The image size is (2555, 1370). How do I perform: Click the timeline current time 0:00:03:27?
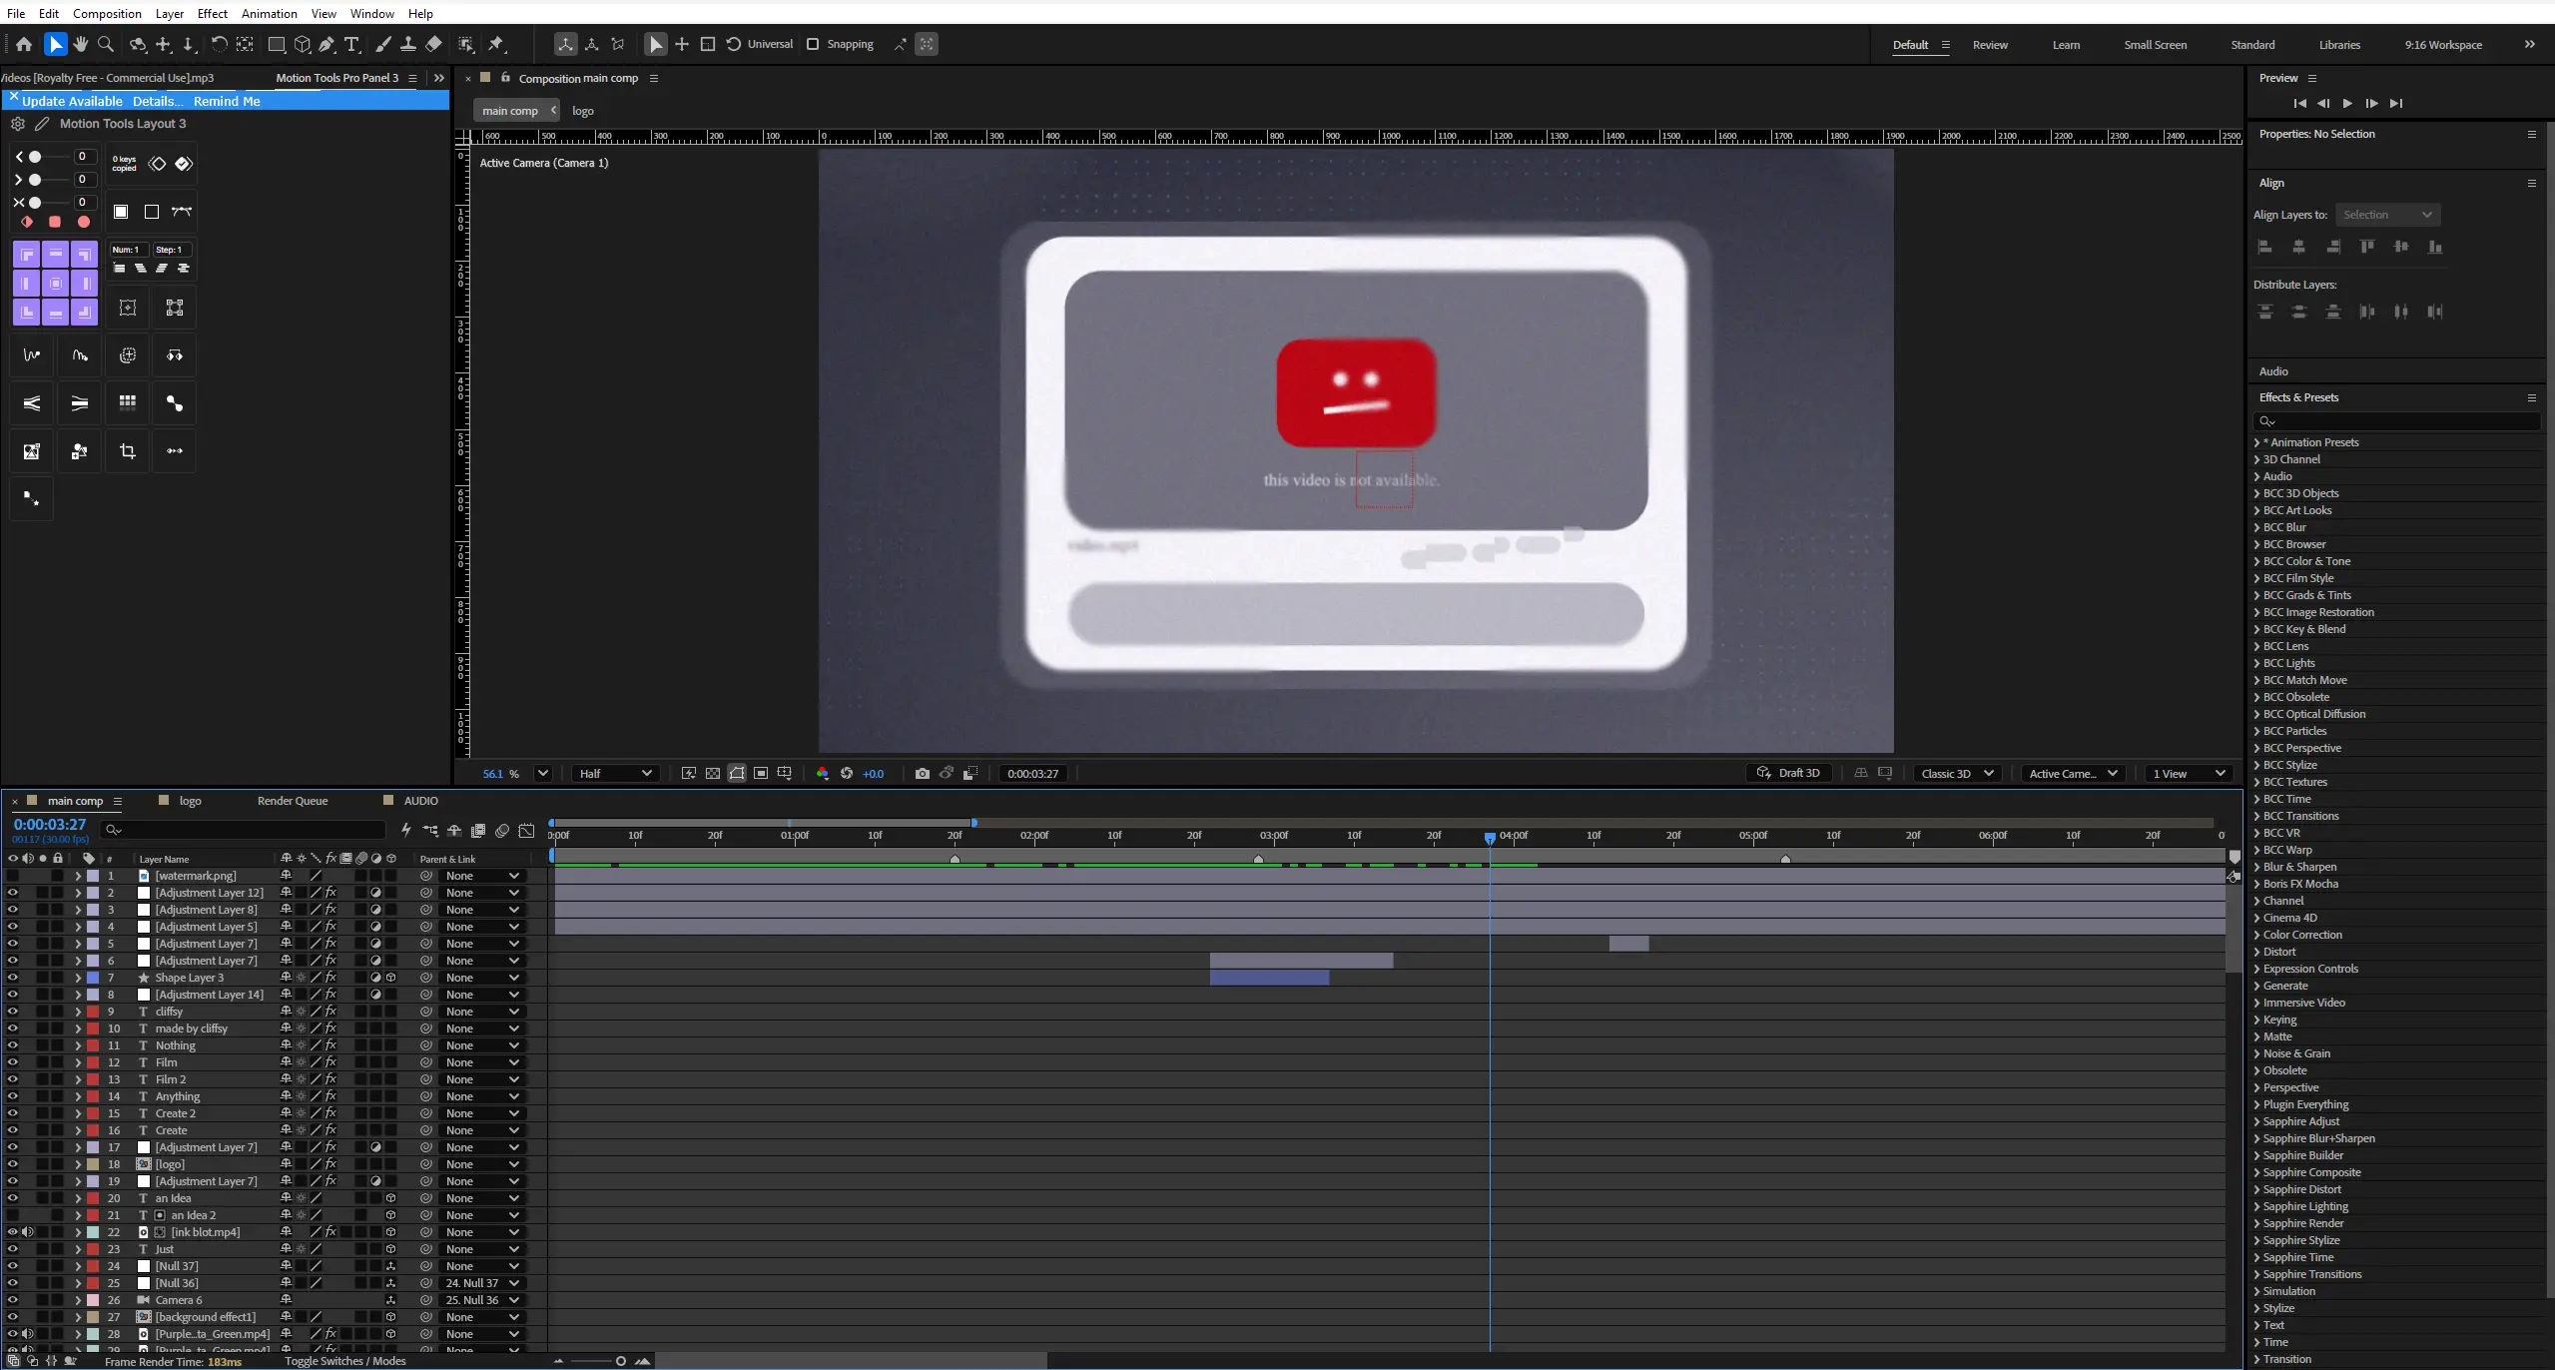[50, 825]
